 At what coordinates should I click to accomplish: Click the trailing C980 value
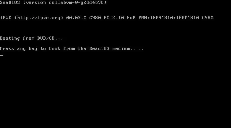(208, 18)
